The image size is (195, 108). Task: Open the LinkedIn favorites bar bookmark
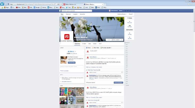click(x=50, y=7)
